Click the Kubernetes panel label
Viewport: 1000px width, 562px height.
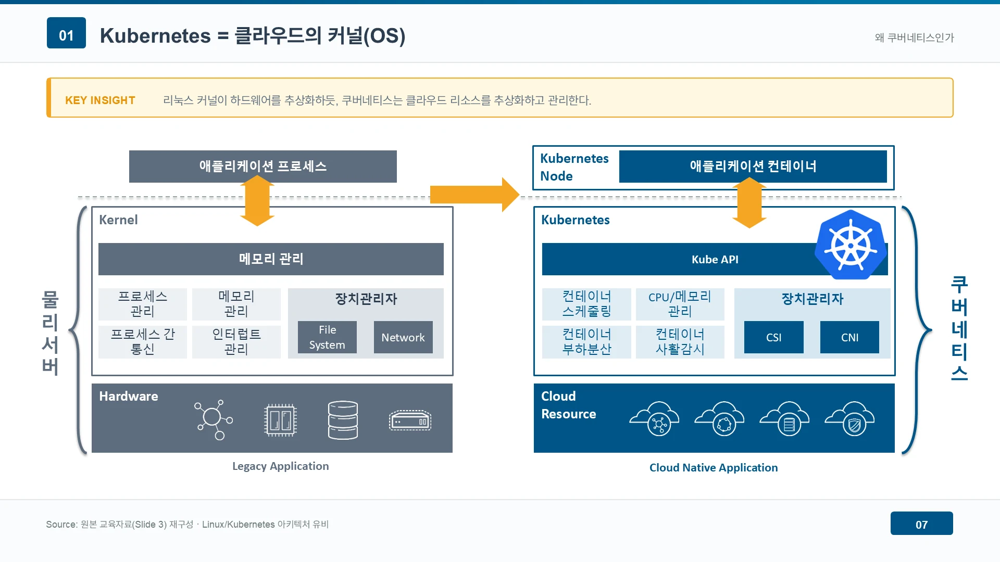pos(575,220)
